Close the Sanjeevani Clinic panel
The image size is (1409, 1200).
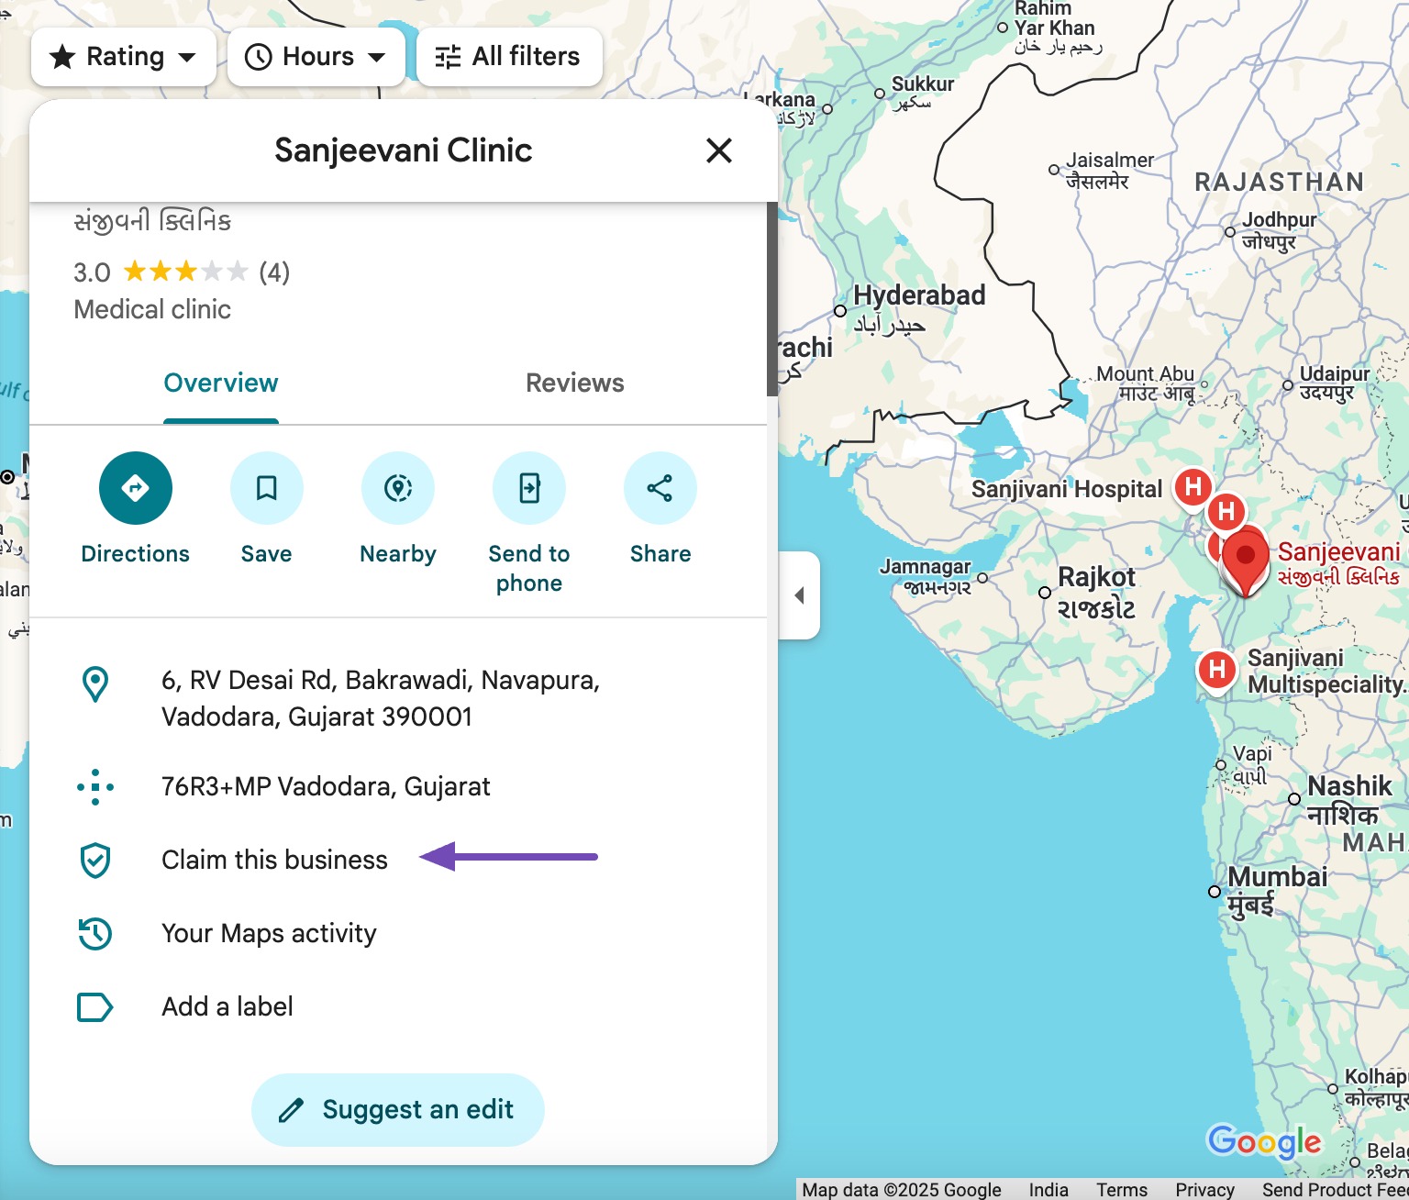pyautogui.click(x=719, y=150)
